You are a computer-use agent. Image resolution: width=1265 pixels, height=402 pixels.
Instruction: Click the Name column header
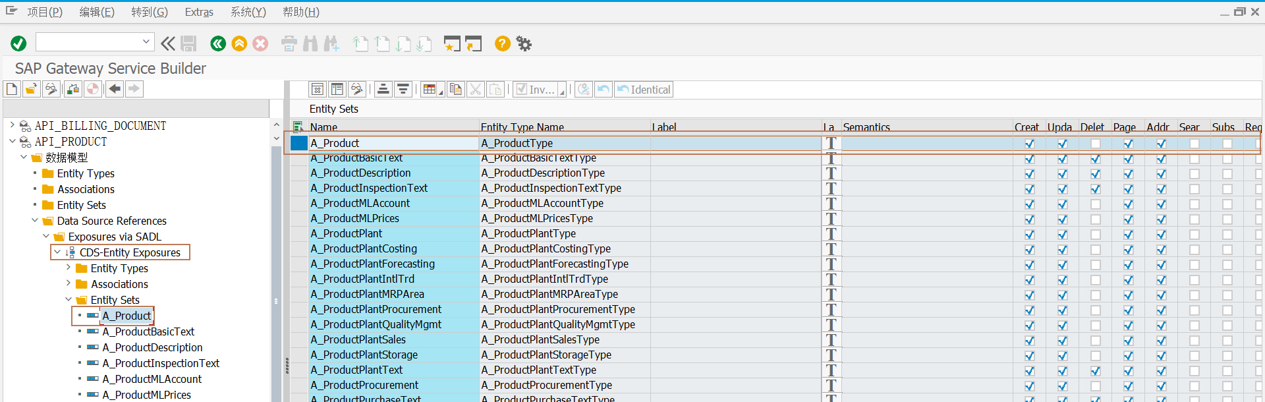coord(393,127)
